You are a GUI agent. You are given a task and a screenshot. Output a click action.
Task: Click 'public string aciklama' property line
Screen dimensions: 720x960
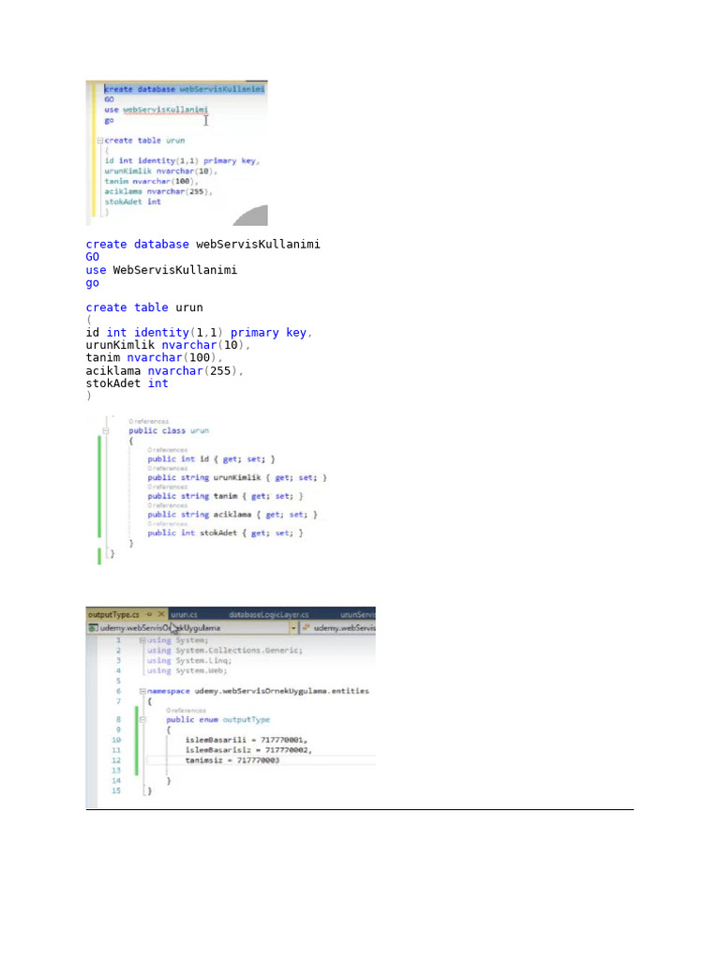coord(232,515)
